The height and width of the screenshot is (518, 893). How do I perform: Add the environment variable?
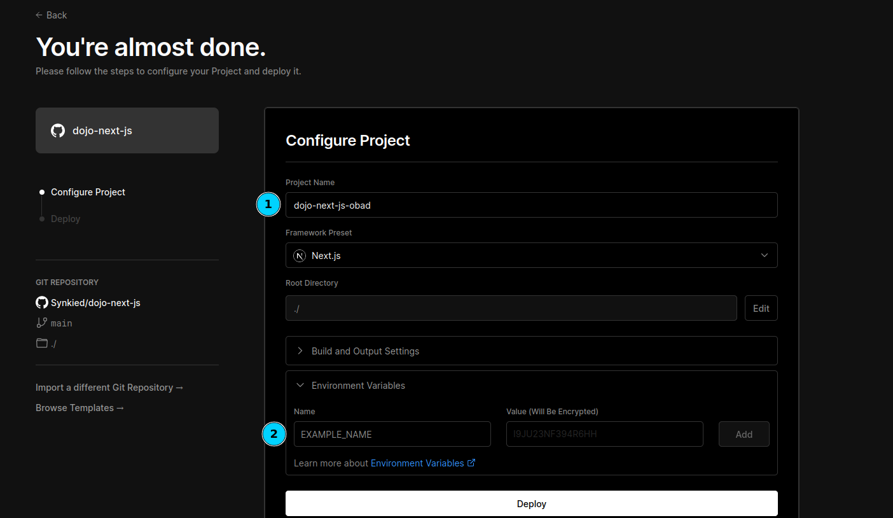(744, 434)
